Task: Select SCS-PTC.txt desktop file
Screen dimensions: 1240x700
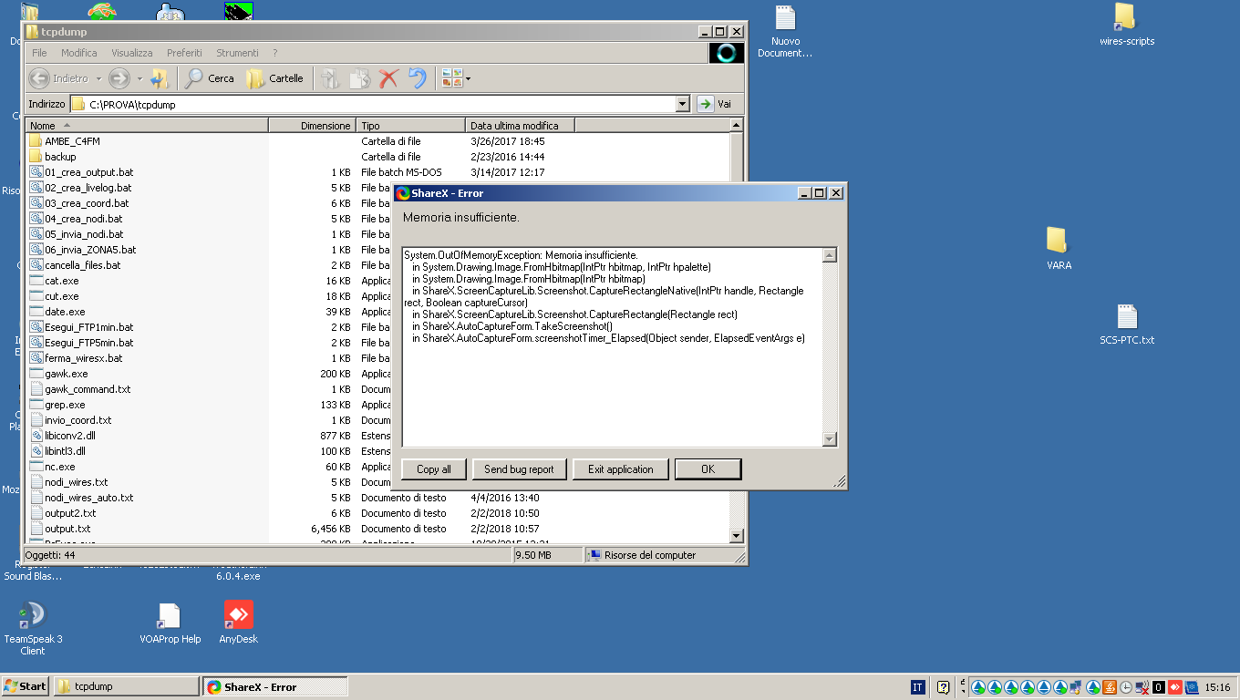Action: click(x=1127, y=324)
